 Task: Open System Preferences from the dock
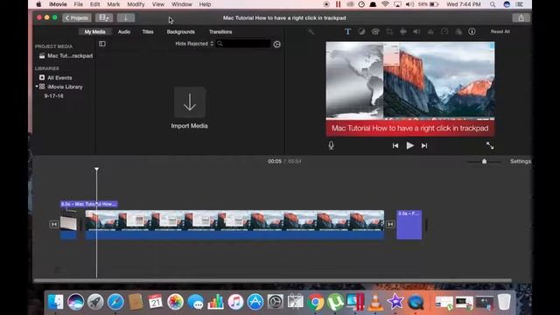[276, 303]
